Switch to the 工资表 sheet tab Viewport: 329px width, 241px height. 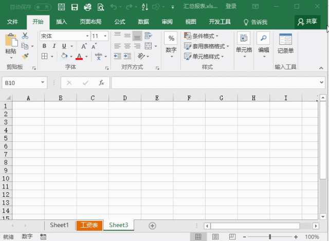(x=89, y=226)
